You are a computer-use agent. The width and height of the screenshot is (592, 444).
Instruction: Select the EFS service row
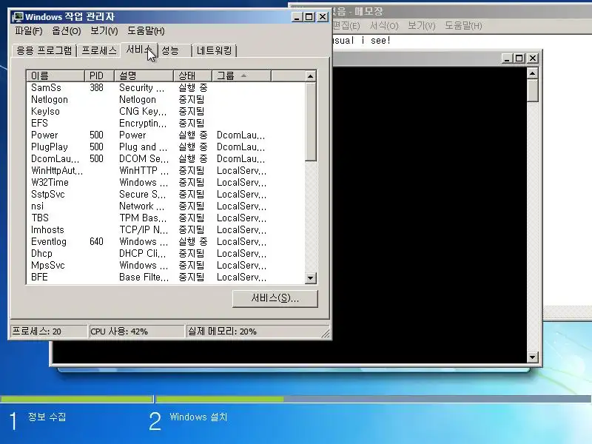click(166, 123)
